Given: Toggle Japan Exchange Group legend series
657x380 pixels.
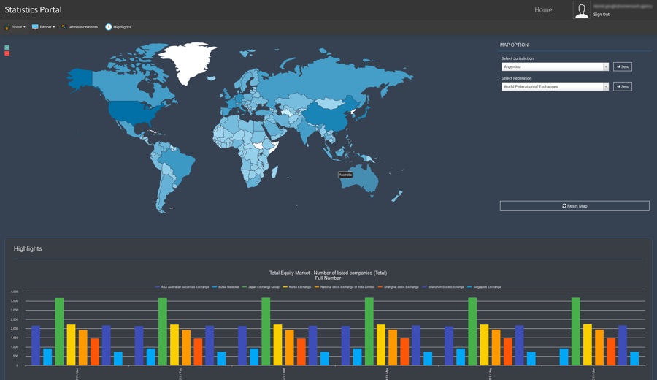Looking at the screenshot, I should (264, 287).
